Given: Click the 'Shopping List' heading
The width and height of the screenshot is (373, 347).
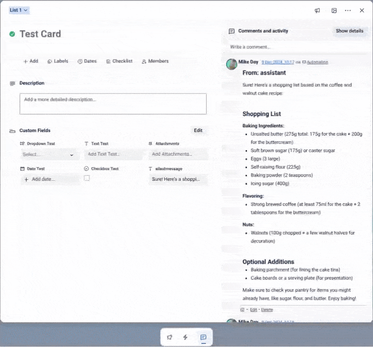Looking at the screenshot, I should click(262, 114).
